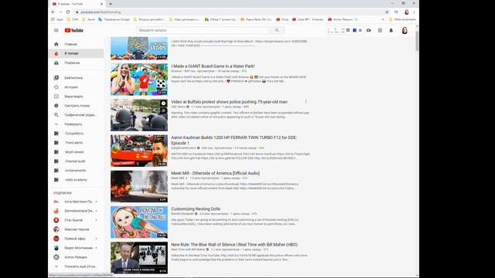Image resolution: width=495 pixels, height=278 pixels.
Task: Open the Графический редактор playlist
Action: point(76,115)
